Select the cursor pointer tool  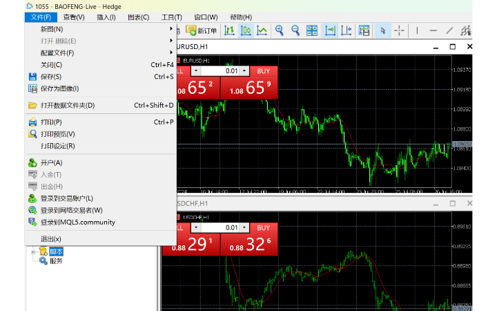(x=383, y=31)
